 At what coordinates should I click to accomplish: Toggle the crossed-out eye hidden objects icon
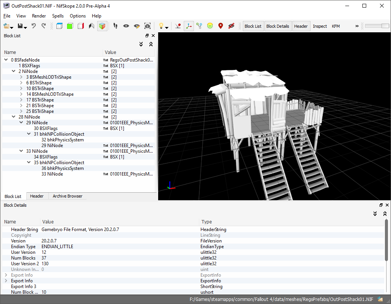231,26
